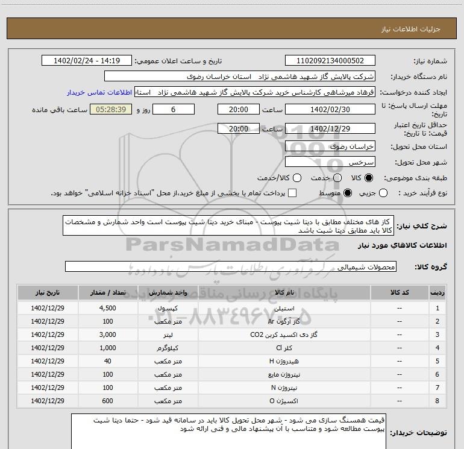Viewport: 464px width, 449px height.
Task: Select the کالا radio button
Action: pyautogui.click(x=369, y=178)
